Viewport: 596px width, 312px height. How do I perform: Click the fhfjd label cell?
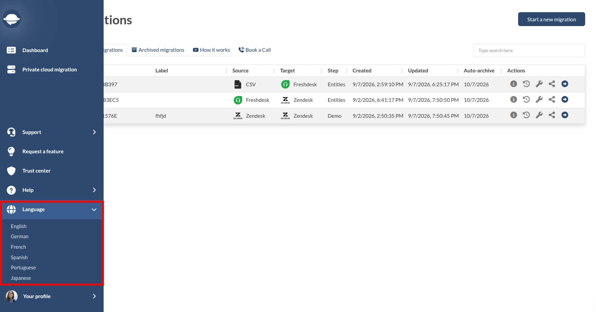coord(161,116)
